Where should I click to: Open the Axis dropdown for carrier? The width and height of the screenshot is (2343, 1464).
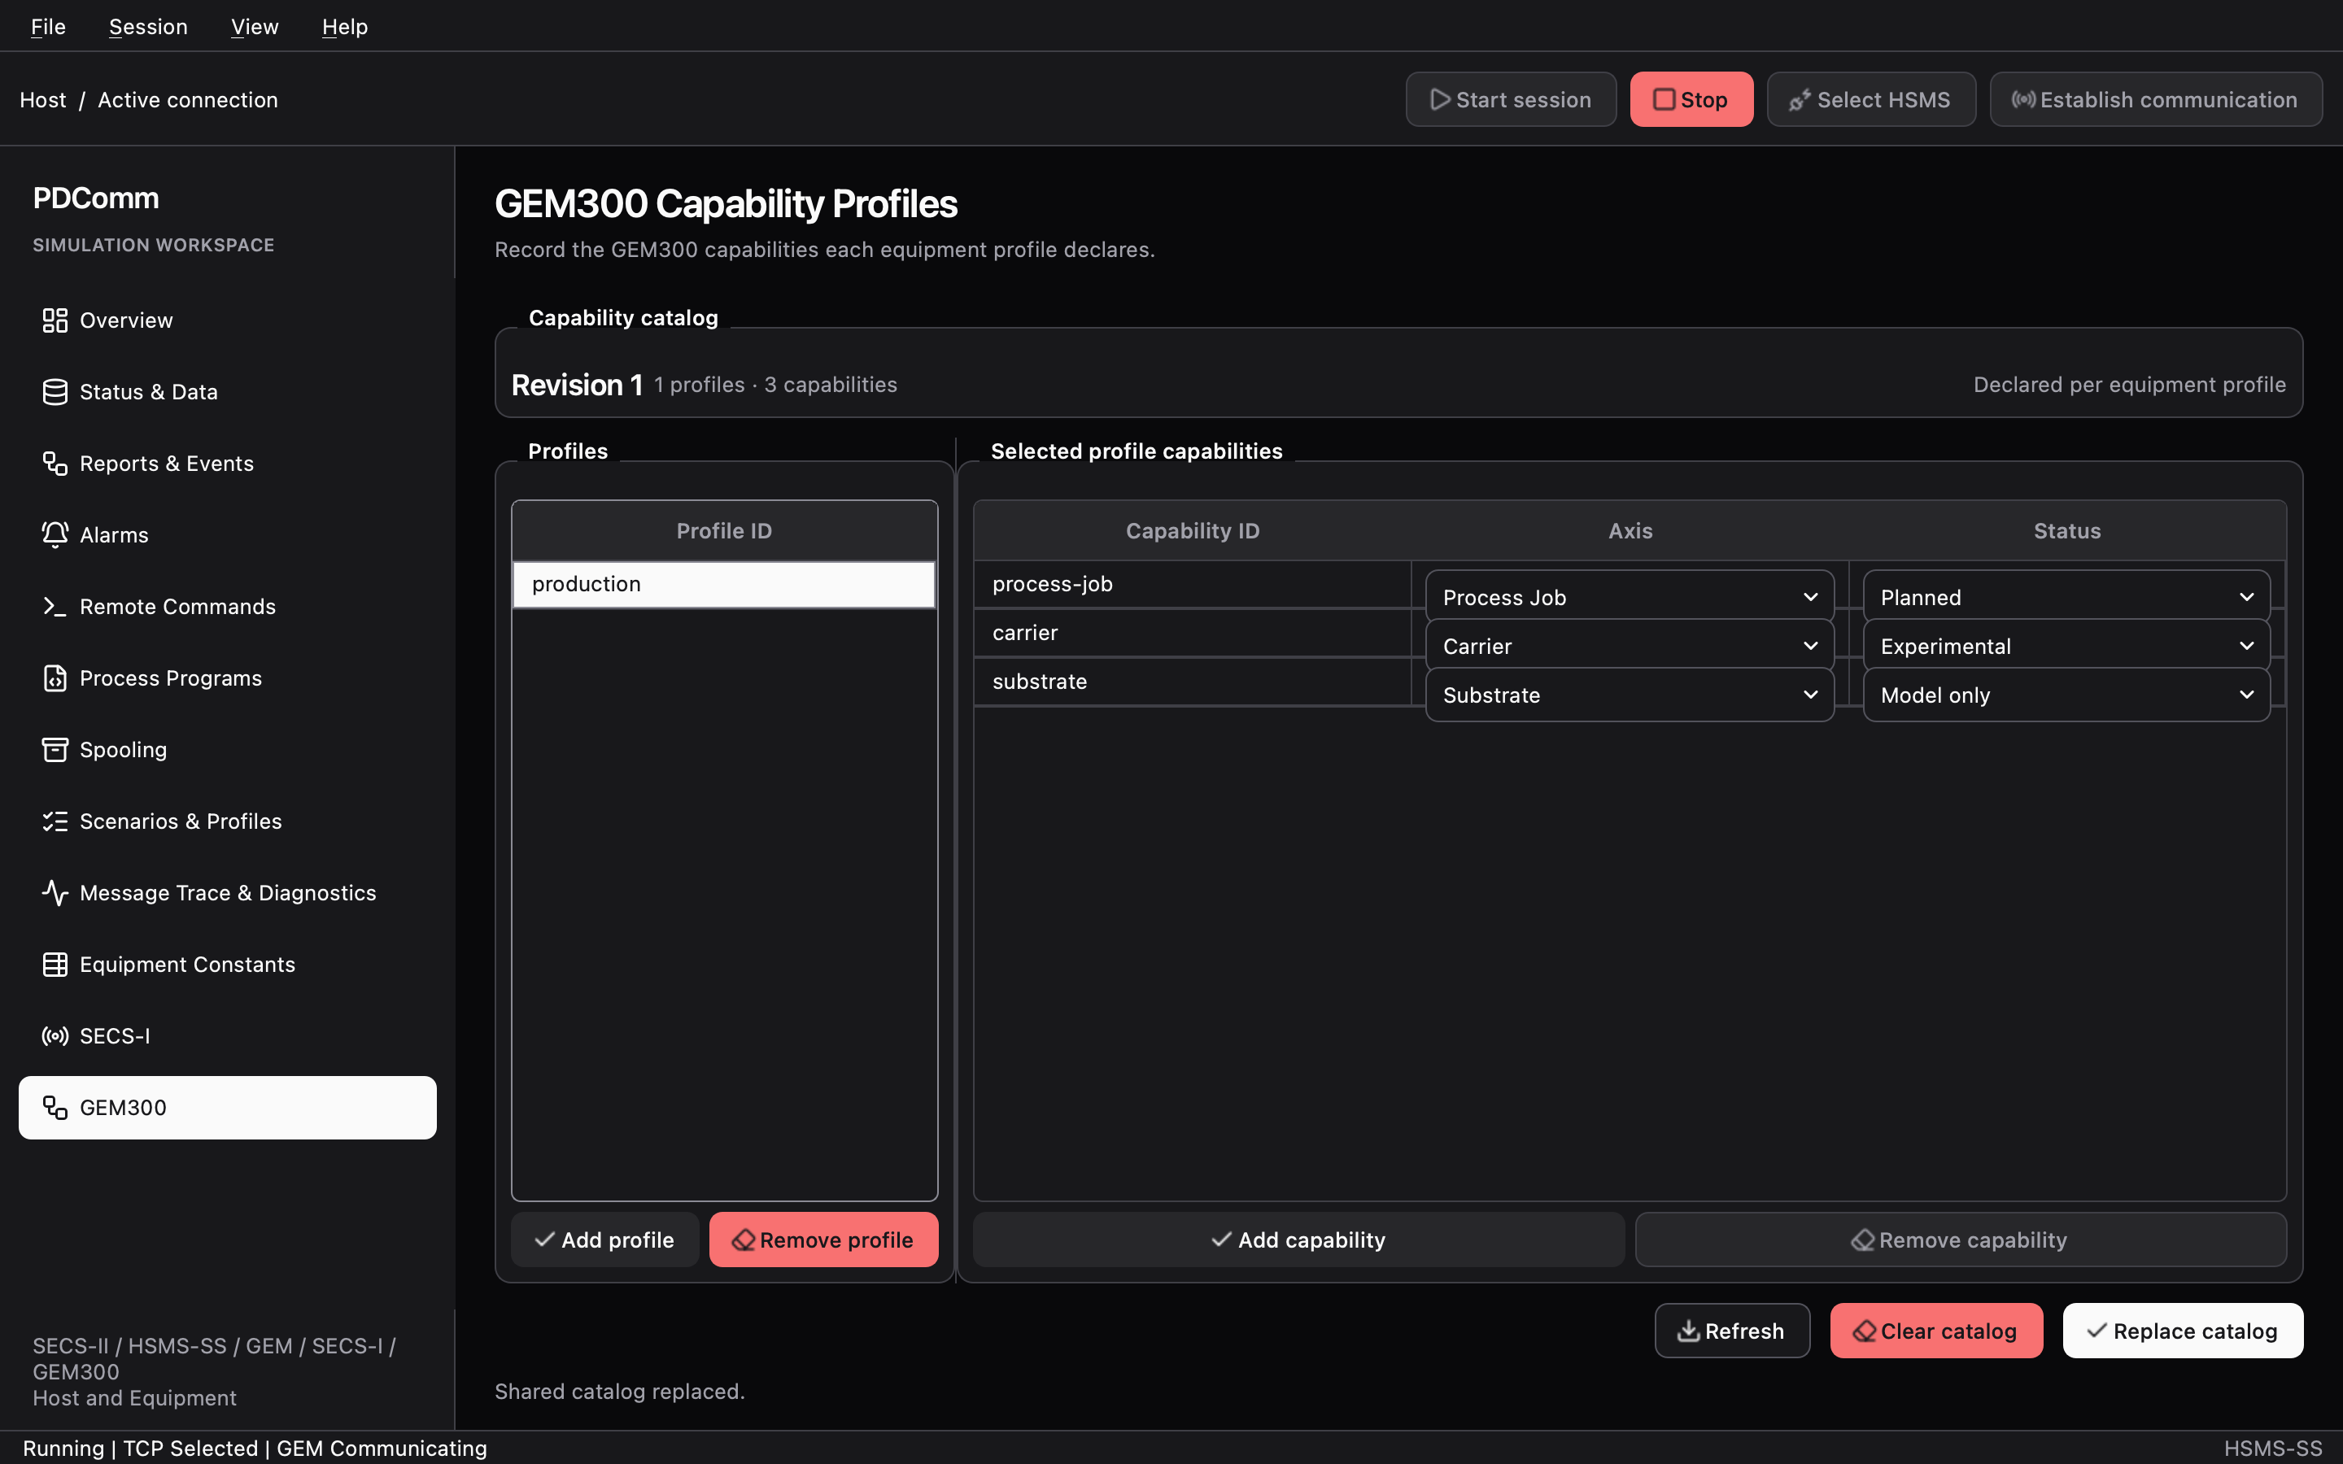point(1630,646)
